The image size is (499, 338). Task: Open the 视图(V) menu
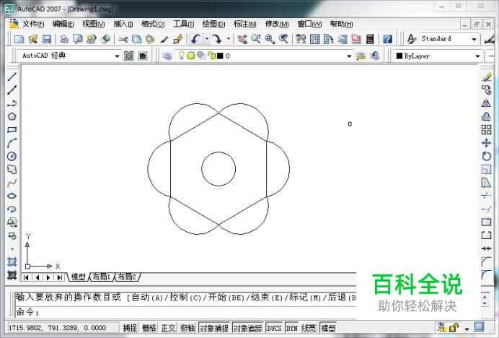pyautogui.click(x=93, y=24)
